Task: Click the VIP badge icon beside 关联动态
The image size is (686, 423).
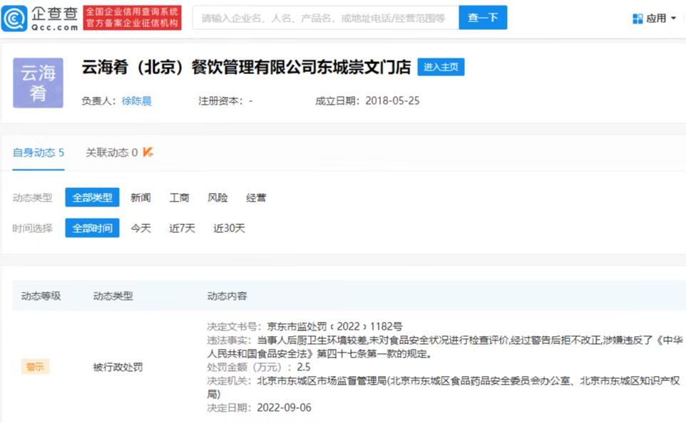Action: point(148,152)
